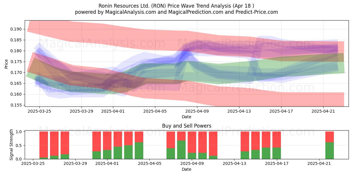353x176 pixels.
Task: Click the power bar above the lower 2025-04-17 tick
Action: coord(277,145)
